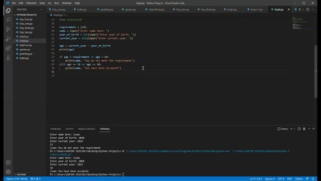This screenshot has width=321, height=181.
Task: Open greeting.py in the explorer tree
Action: coord(26,54)
